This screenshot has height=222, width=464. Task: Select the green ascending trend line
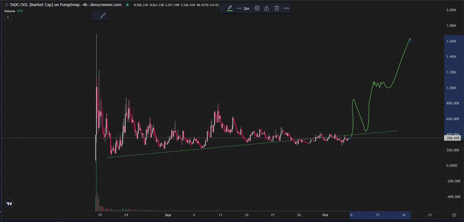251,144
